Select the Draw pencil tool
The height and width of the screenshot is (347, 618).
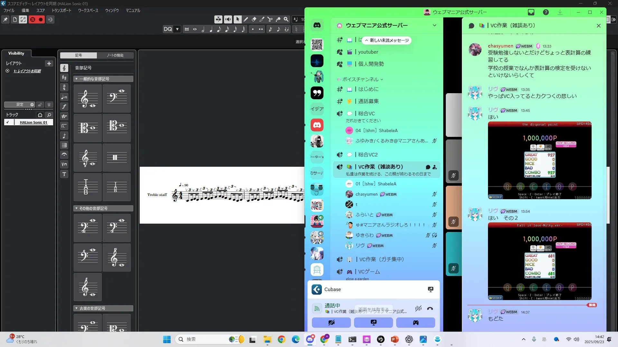click(x=246, y=20)
